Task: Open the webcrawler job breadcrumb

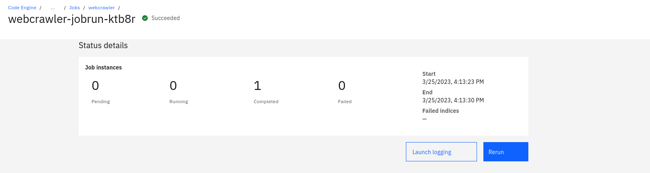Action: click(x=102, y=8)
